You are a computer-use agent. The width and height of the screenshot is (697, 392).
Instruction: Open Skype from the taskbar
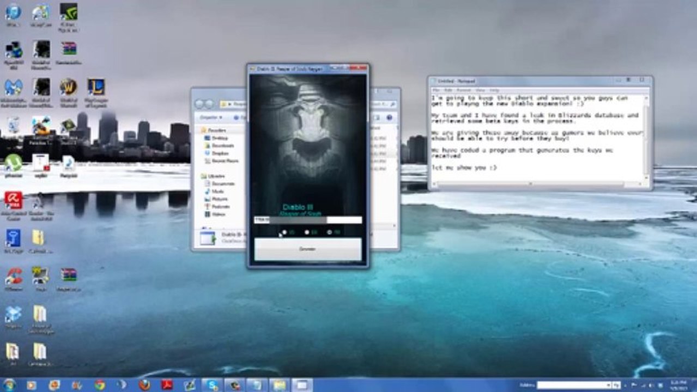pyautogui.click(x=211, y=385)
